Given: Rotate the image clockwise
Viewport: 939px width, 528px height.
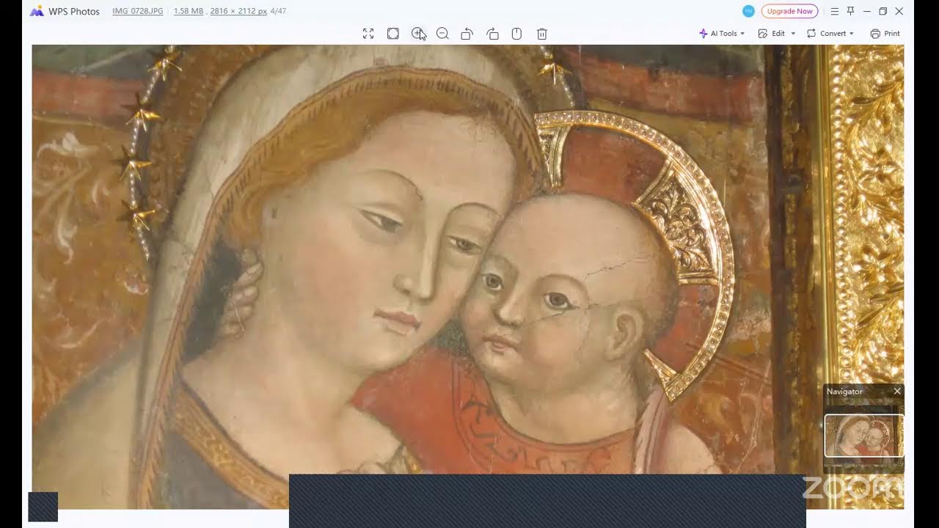Looking at the screenshot, I should (492, 34).
